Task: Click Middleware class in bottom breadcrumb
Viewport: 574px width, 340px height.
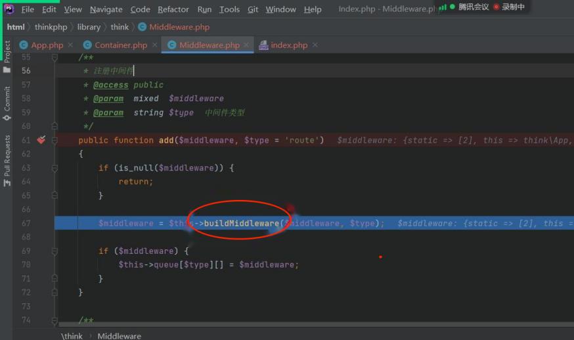Action: pyautogui.click(x=119, y=335)
